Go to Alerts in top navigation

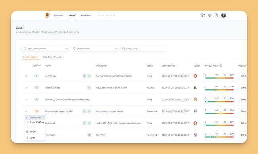pyautogui.click(x=72, y=15)
